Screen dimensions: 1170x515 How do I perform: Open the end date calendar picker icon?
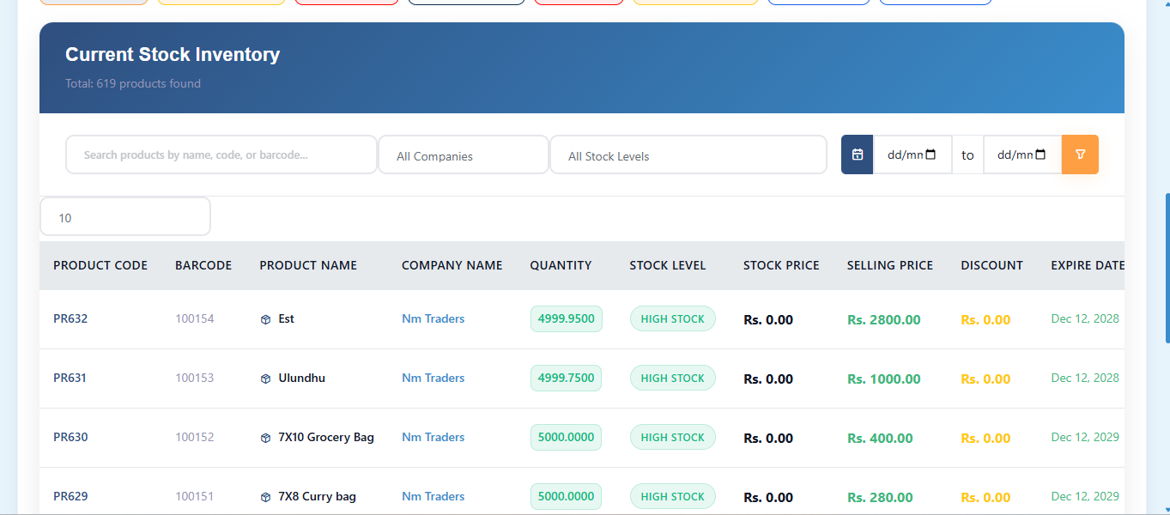pyautogui.click(x=1041, y=154)
